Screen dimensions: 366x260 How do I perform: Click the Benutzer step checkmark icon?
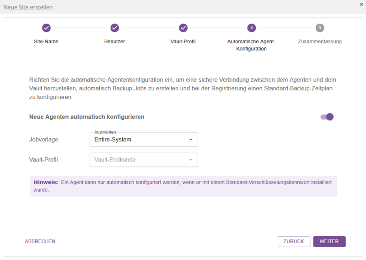pos(115,28)
